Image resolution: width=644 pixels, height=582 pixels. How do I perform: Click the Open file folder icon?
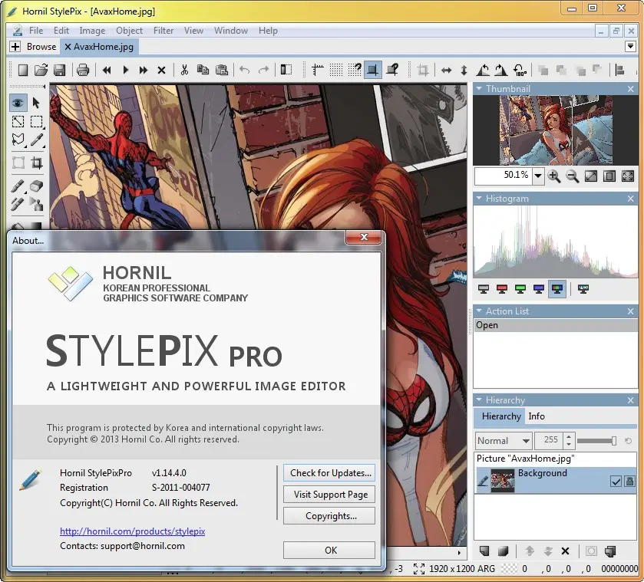tap(41, 71)
